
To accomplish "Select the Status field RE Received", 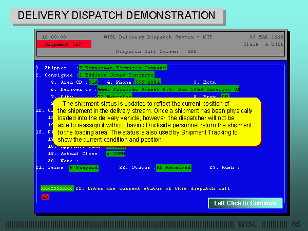I will coord(174,167).
